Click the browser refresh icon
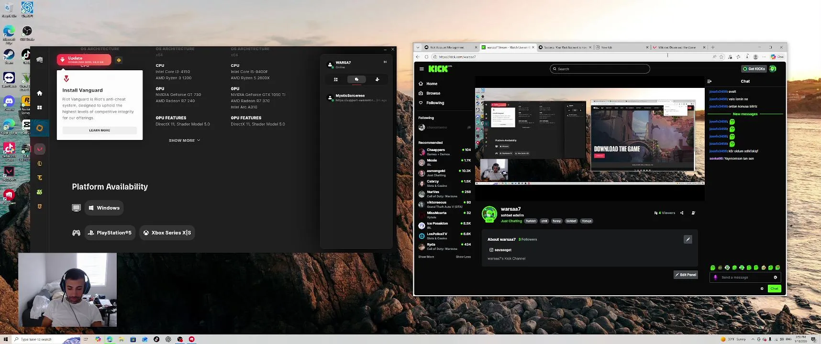 click(426, 57)
